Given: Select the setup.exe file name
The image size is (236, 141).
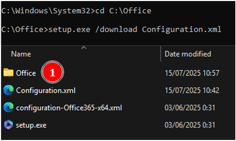Looking at the screenshot, I should pos(31,125).
